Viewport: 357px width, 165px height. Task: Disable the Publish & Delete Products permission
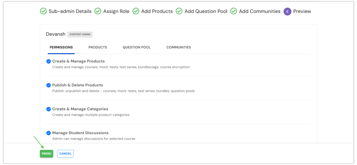click(x=49, y=85)
